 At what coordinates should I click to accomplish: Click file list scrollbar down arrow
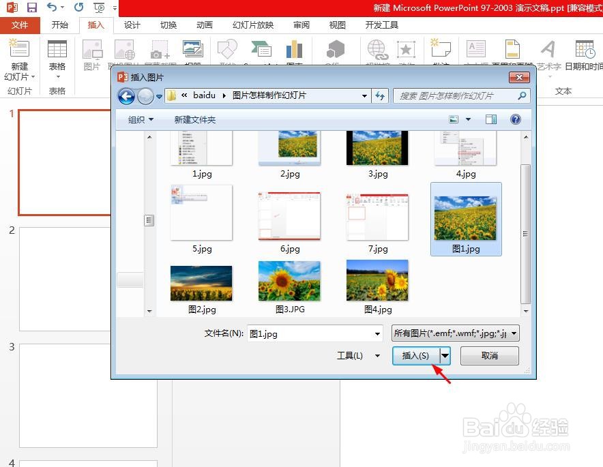pyautogui.click(x=526, y=311)
